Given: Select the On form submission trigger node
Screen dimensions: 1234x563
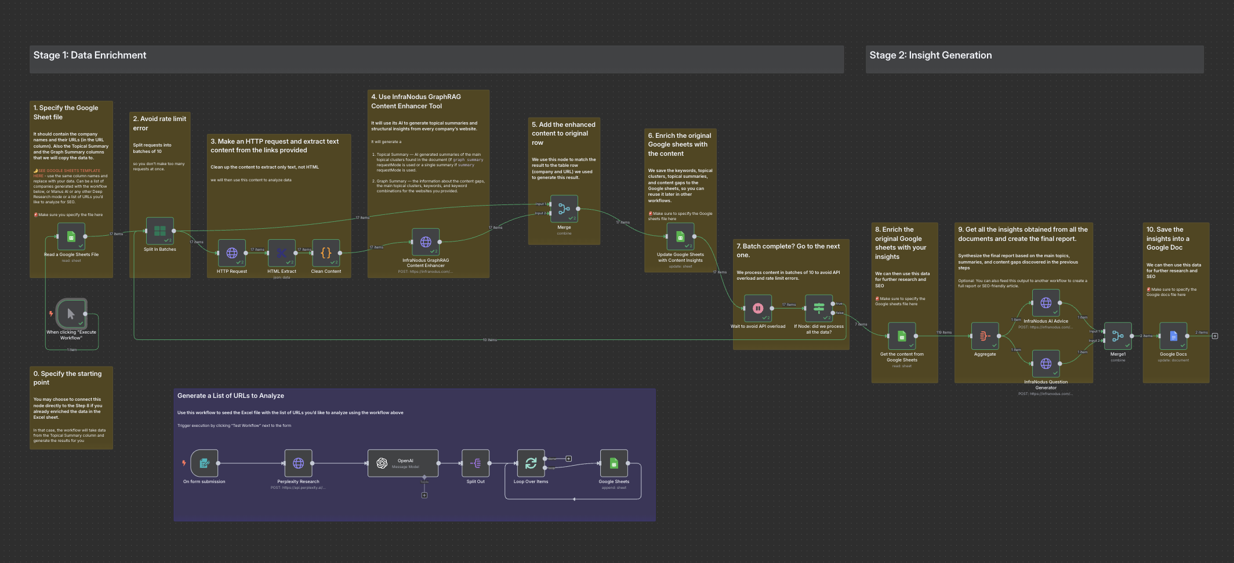Looking at the screenshot, I should 204,463.
